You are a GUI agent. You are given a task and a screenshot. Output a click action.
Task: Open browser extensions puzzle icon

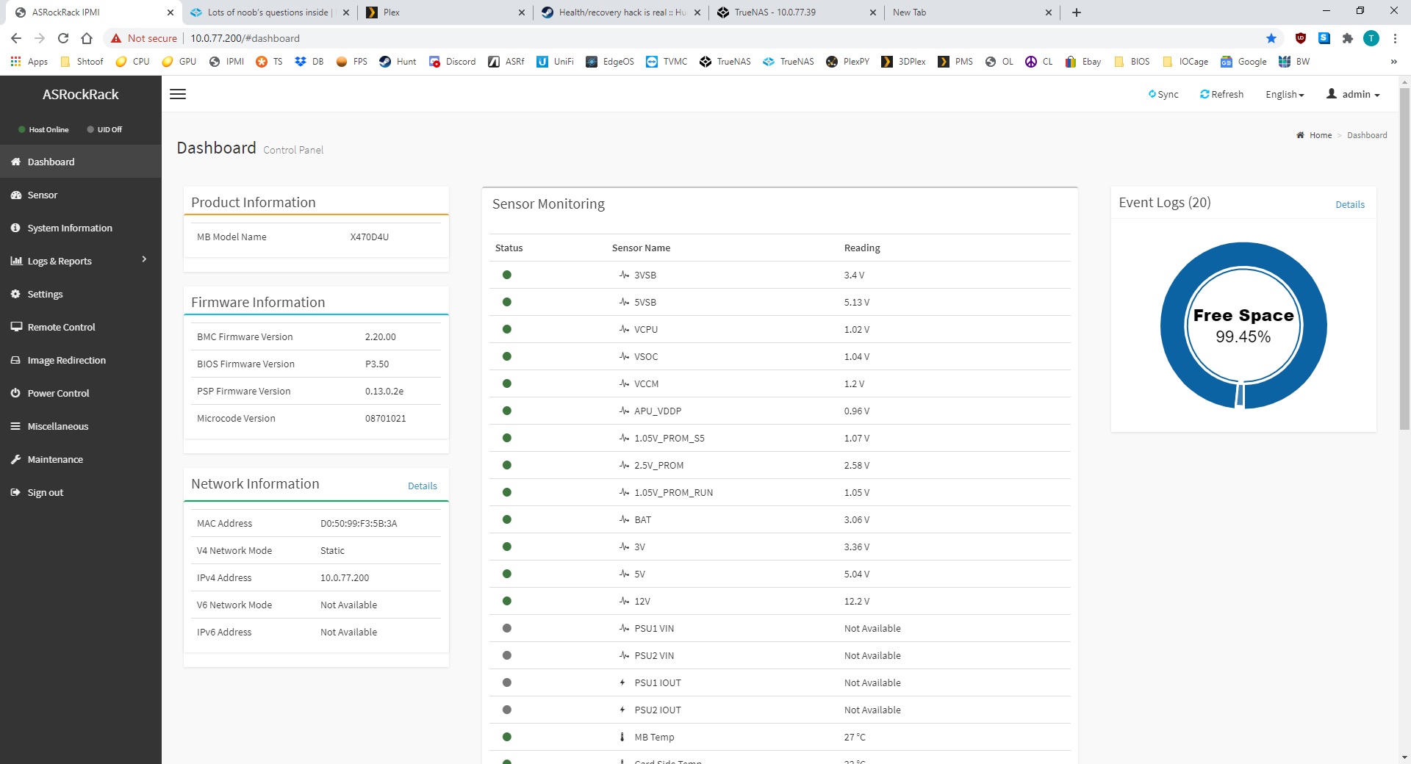[1347, 38]
